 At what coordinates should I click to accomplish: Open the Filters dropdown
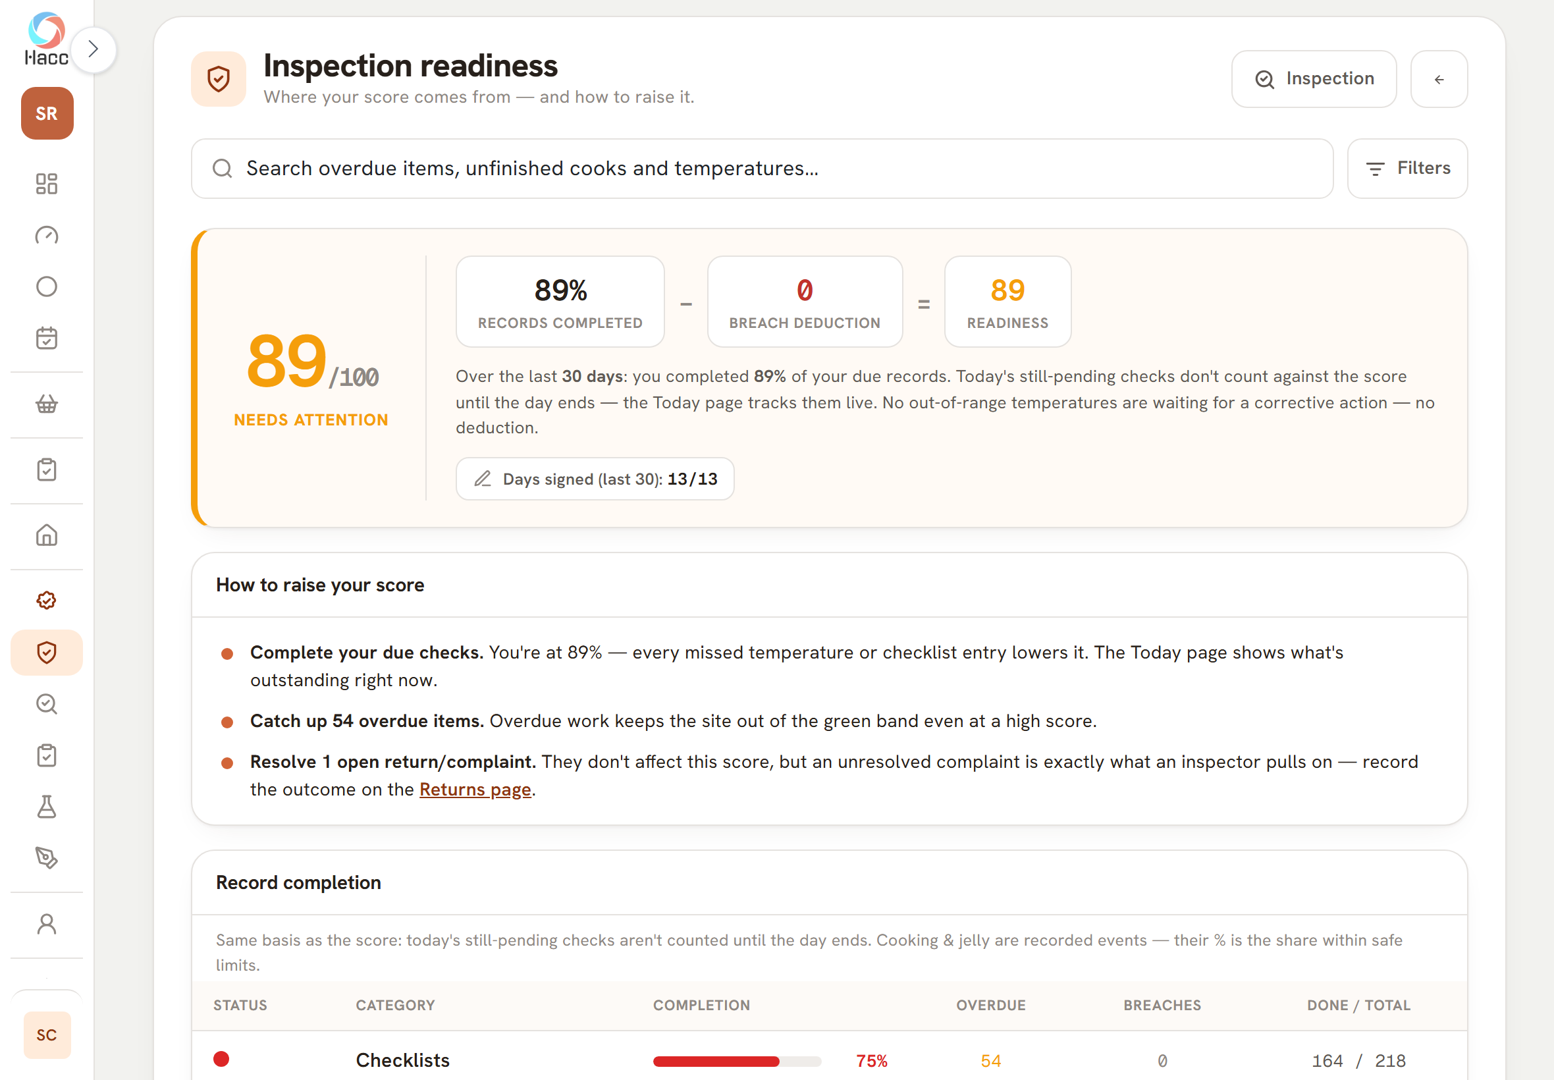(x=1407, y=169)
